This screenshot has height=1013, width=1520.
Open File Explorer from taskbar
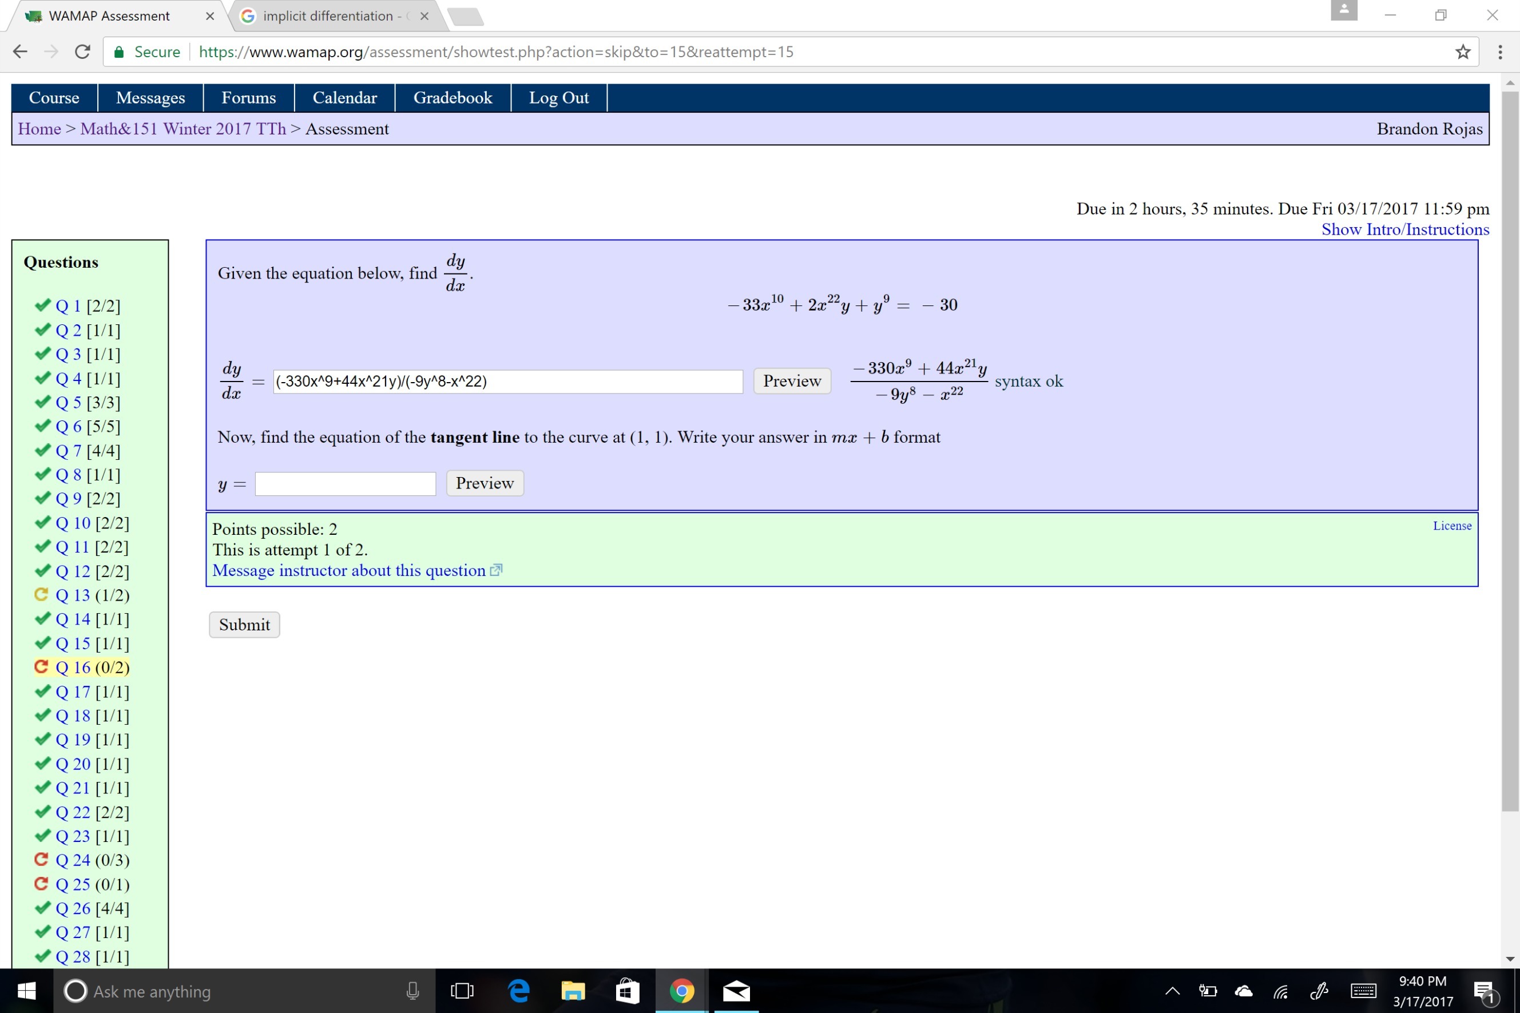point(572,991)
